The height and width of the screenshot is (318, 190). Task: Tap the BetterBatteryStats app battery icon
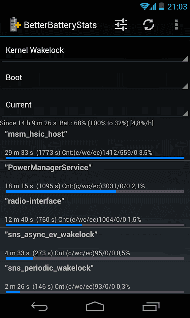click(15, 25)
